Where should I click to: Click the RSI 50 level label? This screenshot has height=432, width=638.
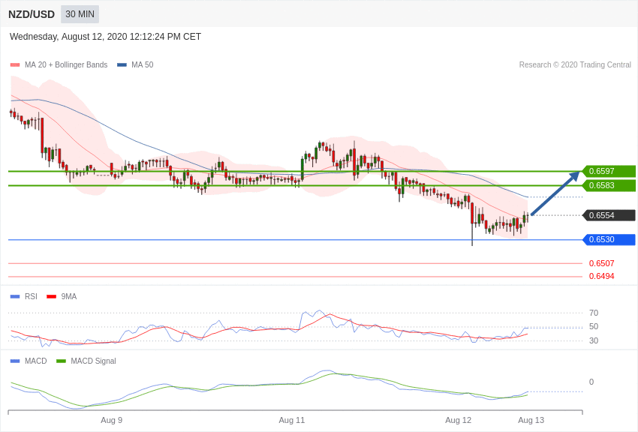click(x=594, y=326)
